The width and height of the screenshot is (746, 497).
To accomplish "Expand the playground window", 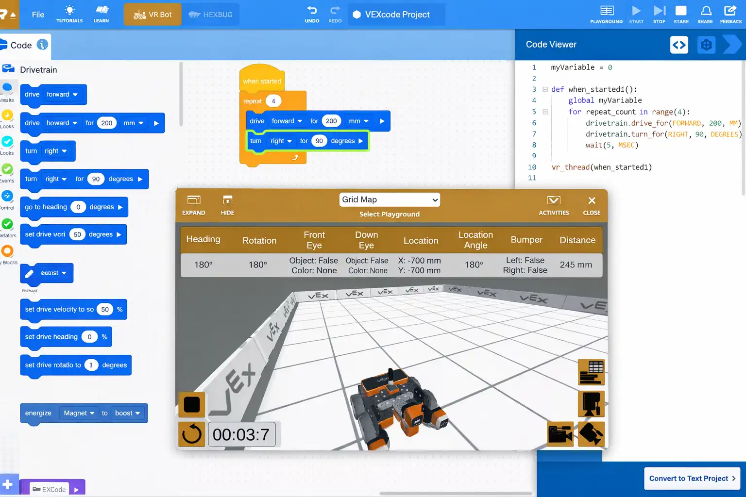I will [193, 205].
